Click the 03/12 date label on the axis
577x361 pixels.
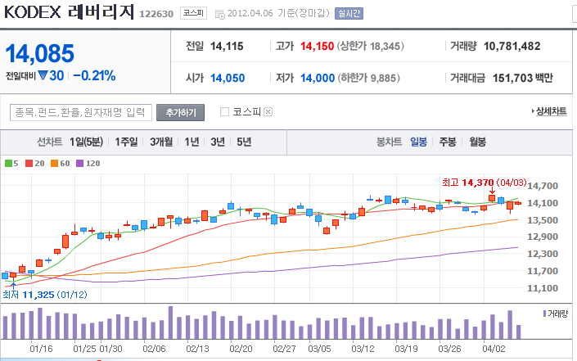tap(363, 348)
